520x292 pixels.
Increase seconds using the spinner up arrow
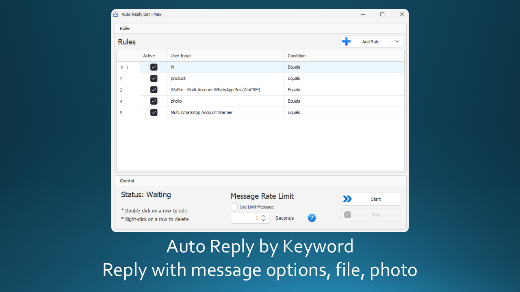point(263,216)
